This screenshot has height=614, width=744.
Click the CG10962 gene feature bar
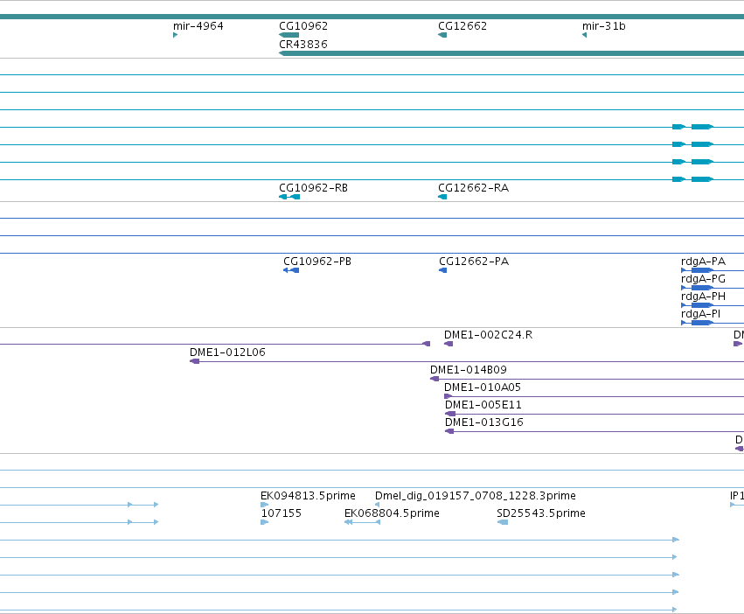coord(289,35)
